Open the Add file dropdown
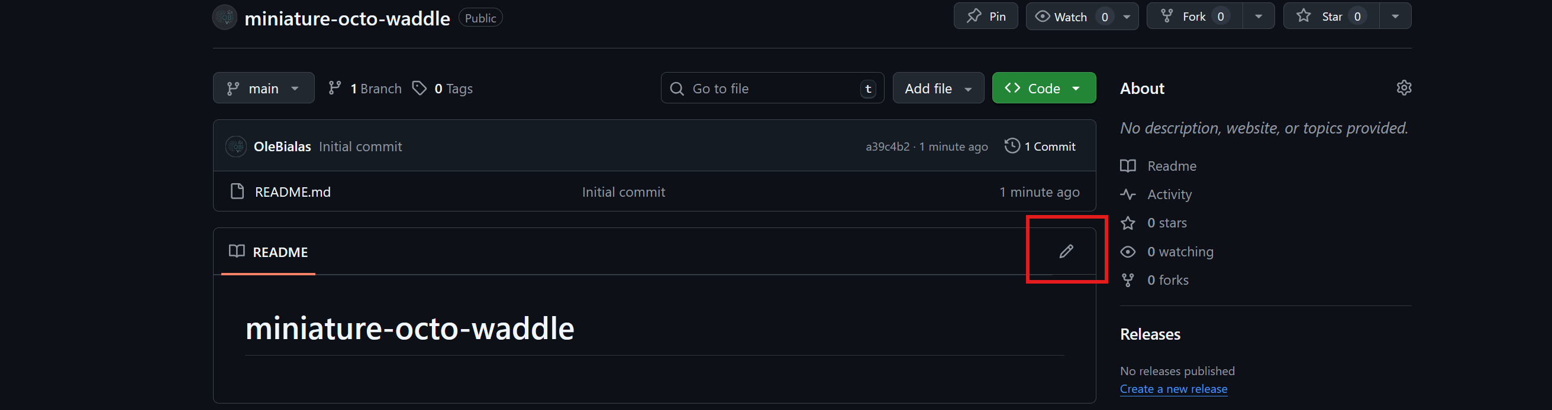 [937, 89]
